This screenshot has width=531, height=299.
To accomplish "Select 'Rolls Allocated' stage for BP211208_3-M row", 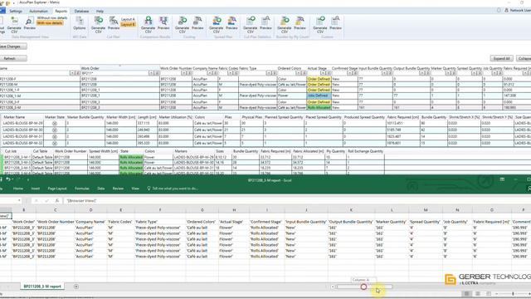I will [x=319, y=107].
